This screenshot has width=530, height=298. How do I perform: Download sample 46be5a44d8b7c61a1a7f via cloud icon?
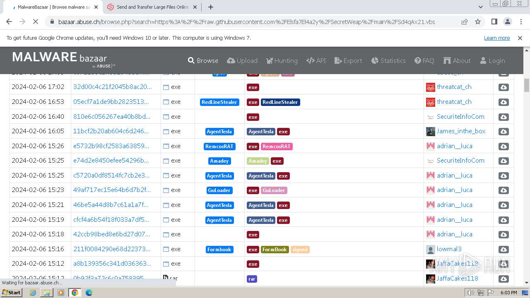(x=503, y=205)
